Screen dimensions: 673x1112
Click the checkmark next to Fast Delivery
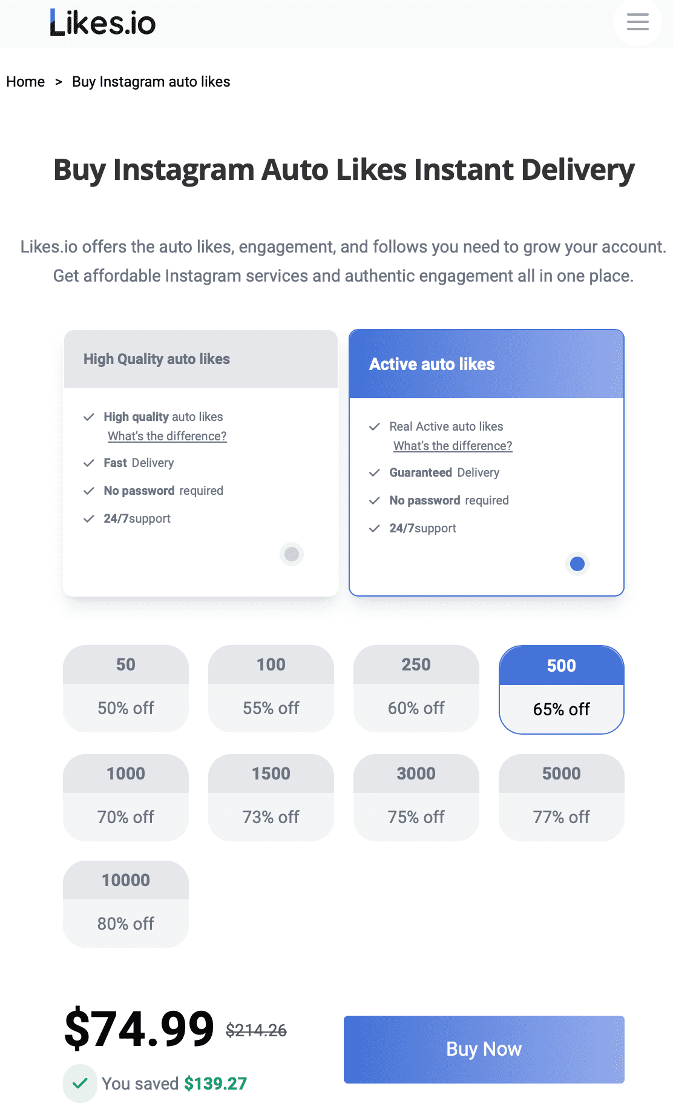[89, 463]
